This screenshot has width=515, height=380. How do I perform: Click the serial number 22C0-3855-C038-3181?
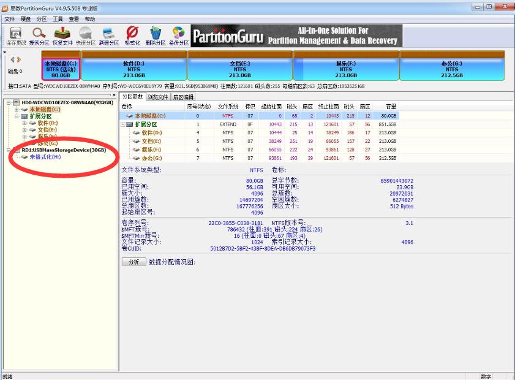(x=236, y=223)
